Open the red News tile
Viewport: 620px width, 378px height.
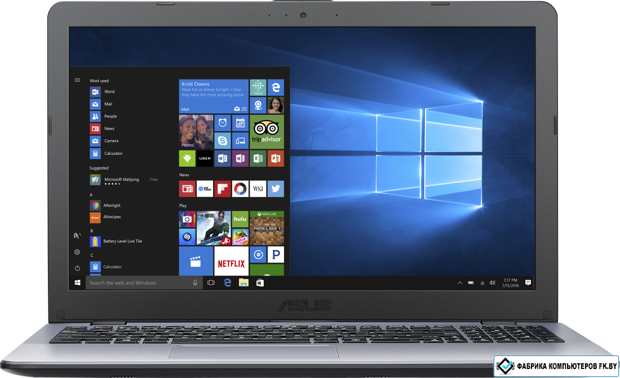(187, 189)
